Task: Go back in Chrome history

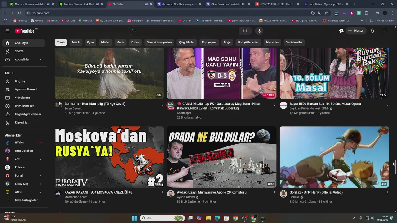Action: pos(4,13)
